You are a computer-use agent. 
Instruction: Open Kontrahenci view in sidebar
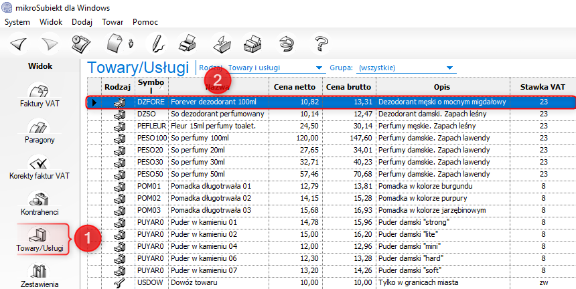(40, 203)
